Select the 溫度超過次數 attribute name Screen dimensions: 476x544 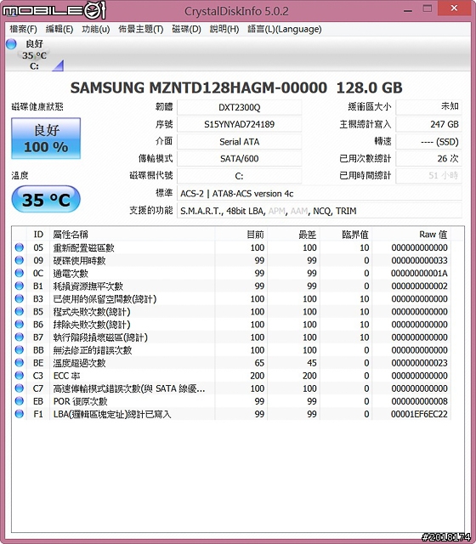(79, 363)
